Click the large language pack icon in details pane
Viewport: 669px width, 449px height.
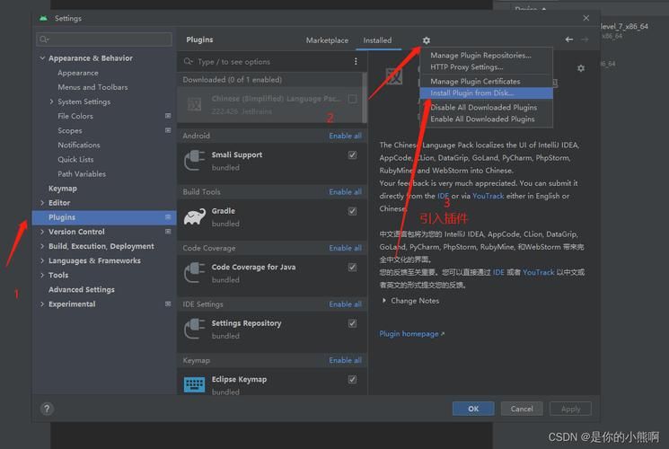point(394,77)
